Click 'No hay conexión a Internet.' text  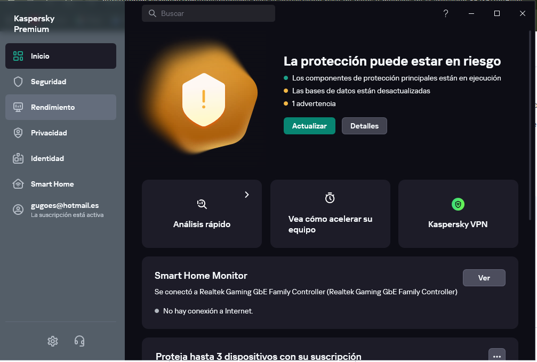pyautogui.click(x=208, y=311)
